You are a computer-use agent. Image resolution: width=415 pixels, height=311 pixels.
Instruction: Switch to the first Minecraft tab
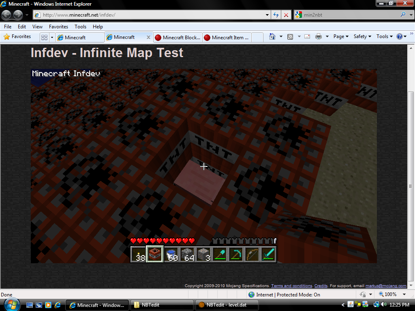tap(80, 38)
